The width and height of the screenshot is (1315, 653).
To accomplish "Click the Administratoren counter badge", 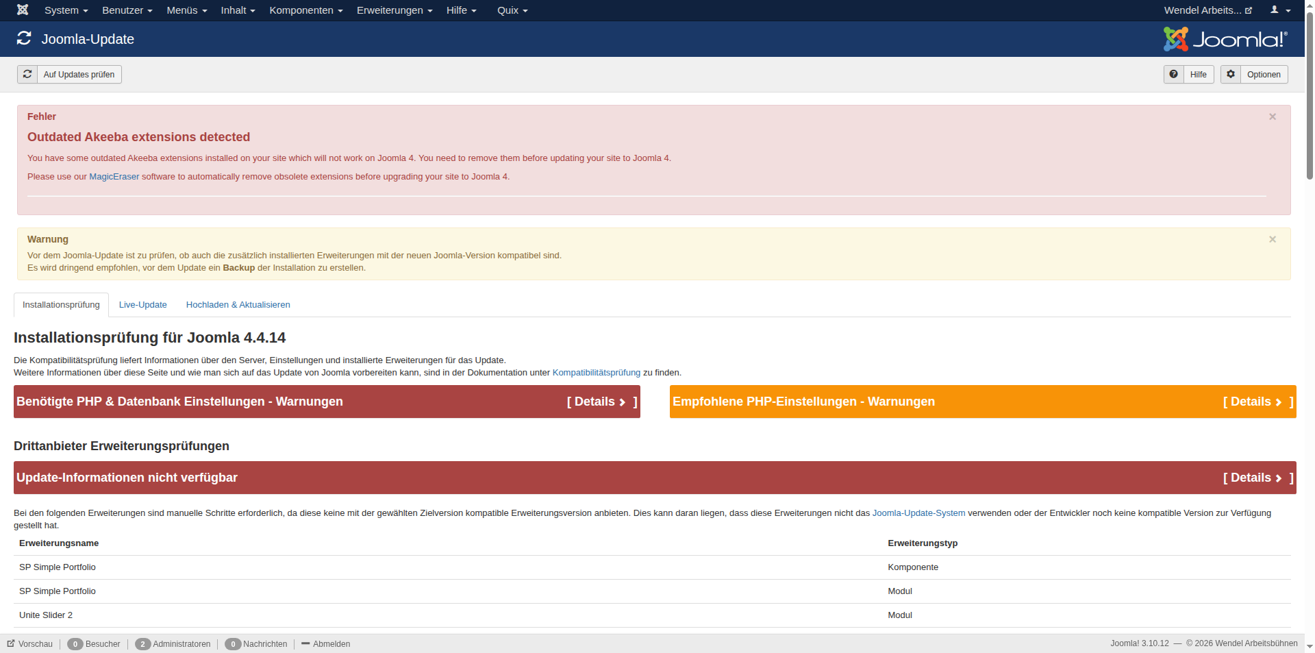I will pos(143,643).
